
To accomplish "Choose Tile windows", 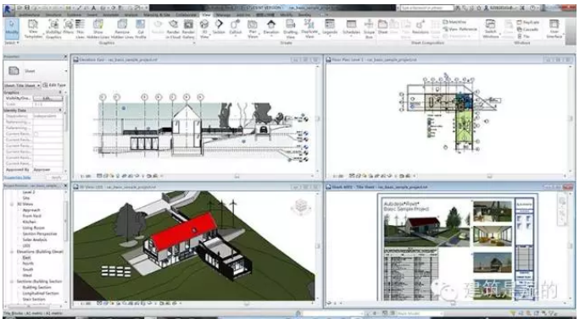I will tap(523, 36).
